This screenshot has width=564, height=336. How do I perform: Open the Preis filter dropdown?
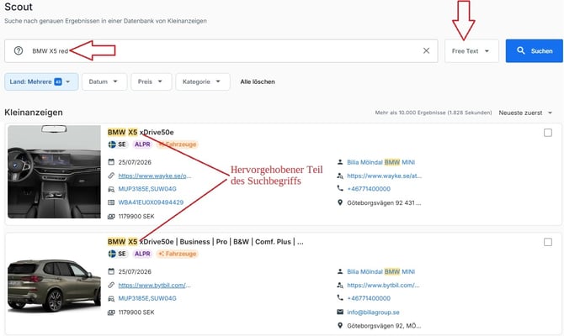coord(151,81)
